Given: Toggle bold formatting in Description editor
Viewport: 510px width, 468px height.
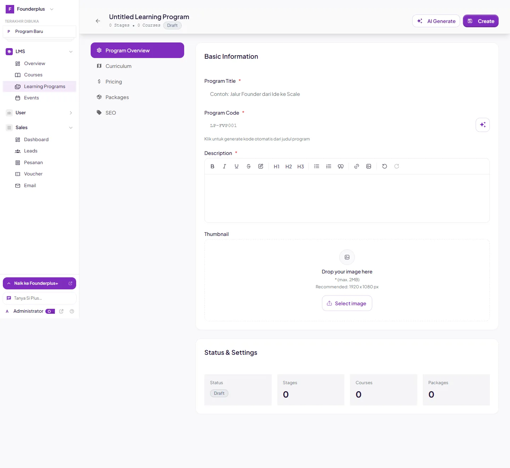Looking at the screenshot, I should [212, 166].
